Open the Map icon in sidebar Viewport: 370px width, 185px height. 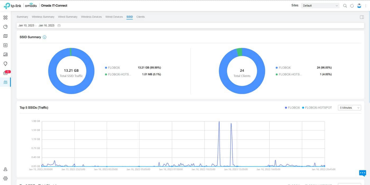tap(5, 36)
